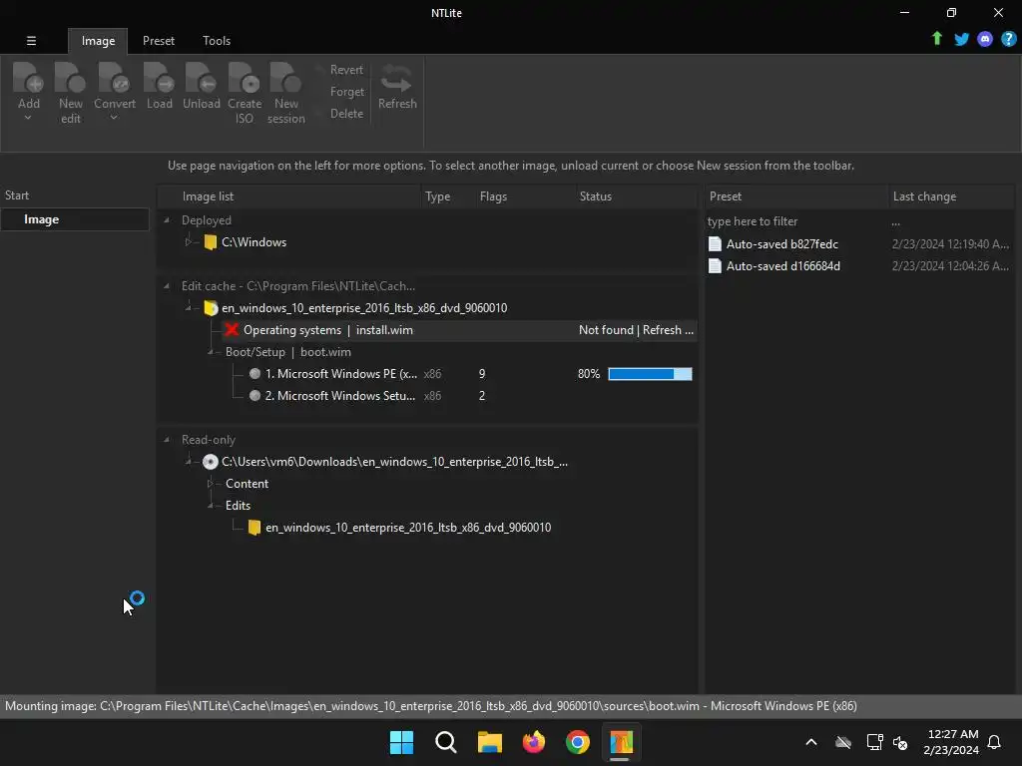
Task: Click the Status column header
Action: point(636,196)
